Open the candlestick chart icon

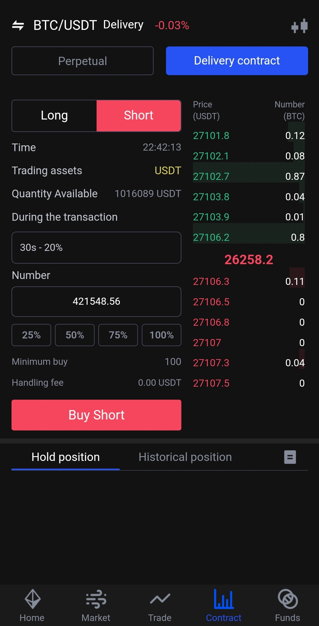(299, 26)
